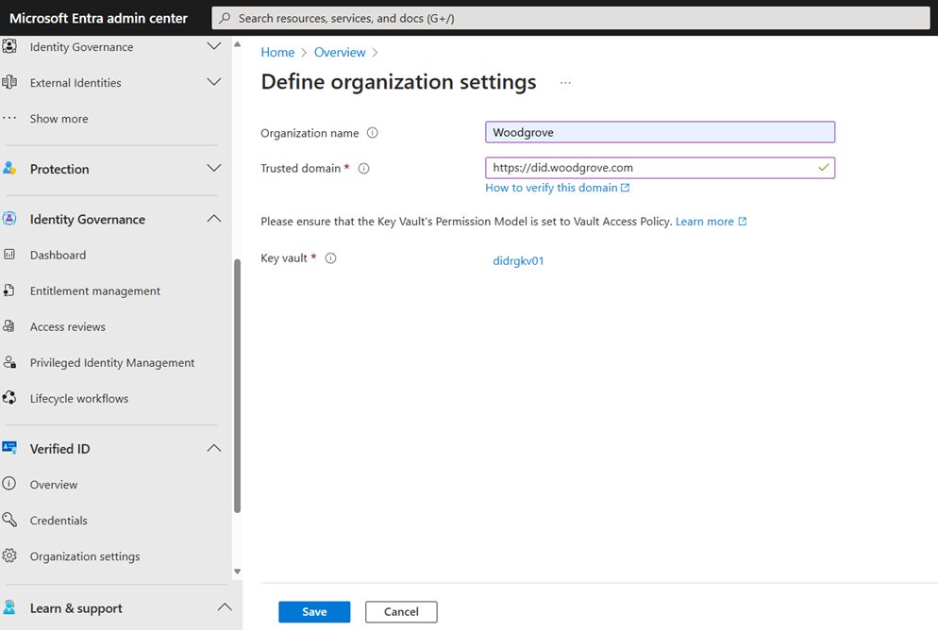Viewport: 938px width, 630px height.
Task: Click the Access reviews icon
Action: point(9,326)
